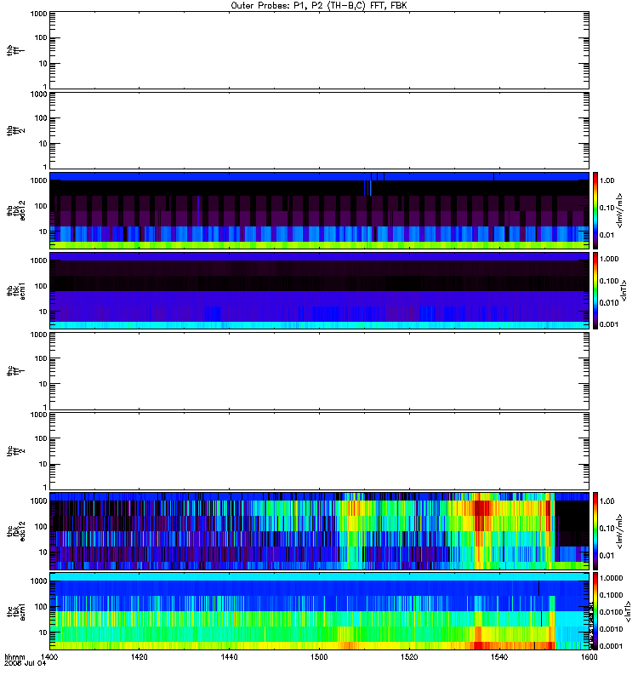Select the 2008 Jul 04 date label

tap(26, 663)
